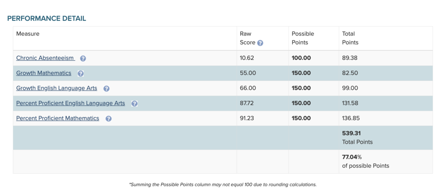
Task: Go to the Percent Proficient Mathematics link
Action: [57, 118]
